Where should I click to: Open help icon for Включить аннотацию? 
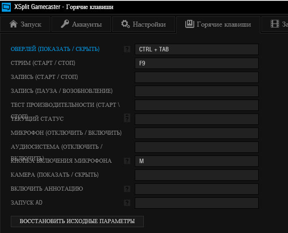coord(127,189)
